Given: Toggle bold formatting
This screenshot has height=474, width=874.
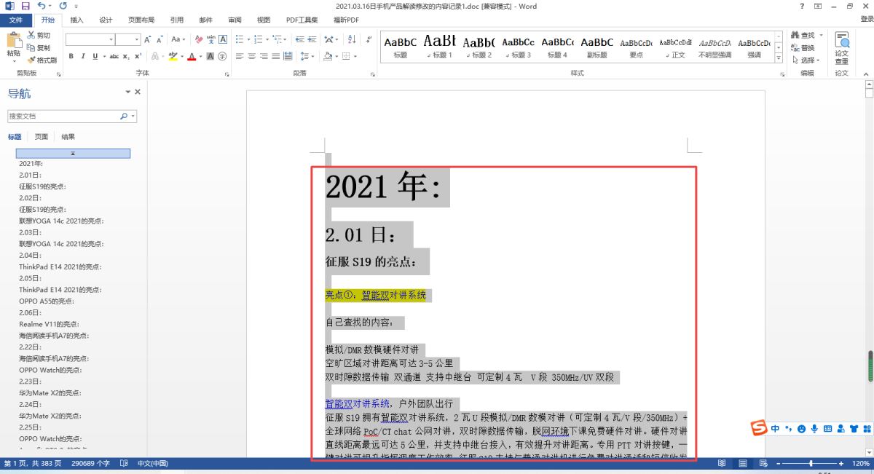Looking at the screenshot, I should (x=71, y=56).
